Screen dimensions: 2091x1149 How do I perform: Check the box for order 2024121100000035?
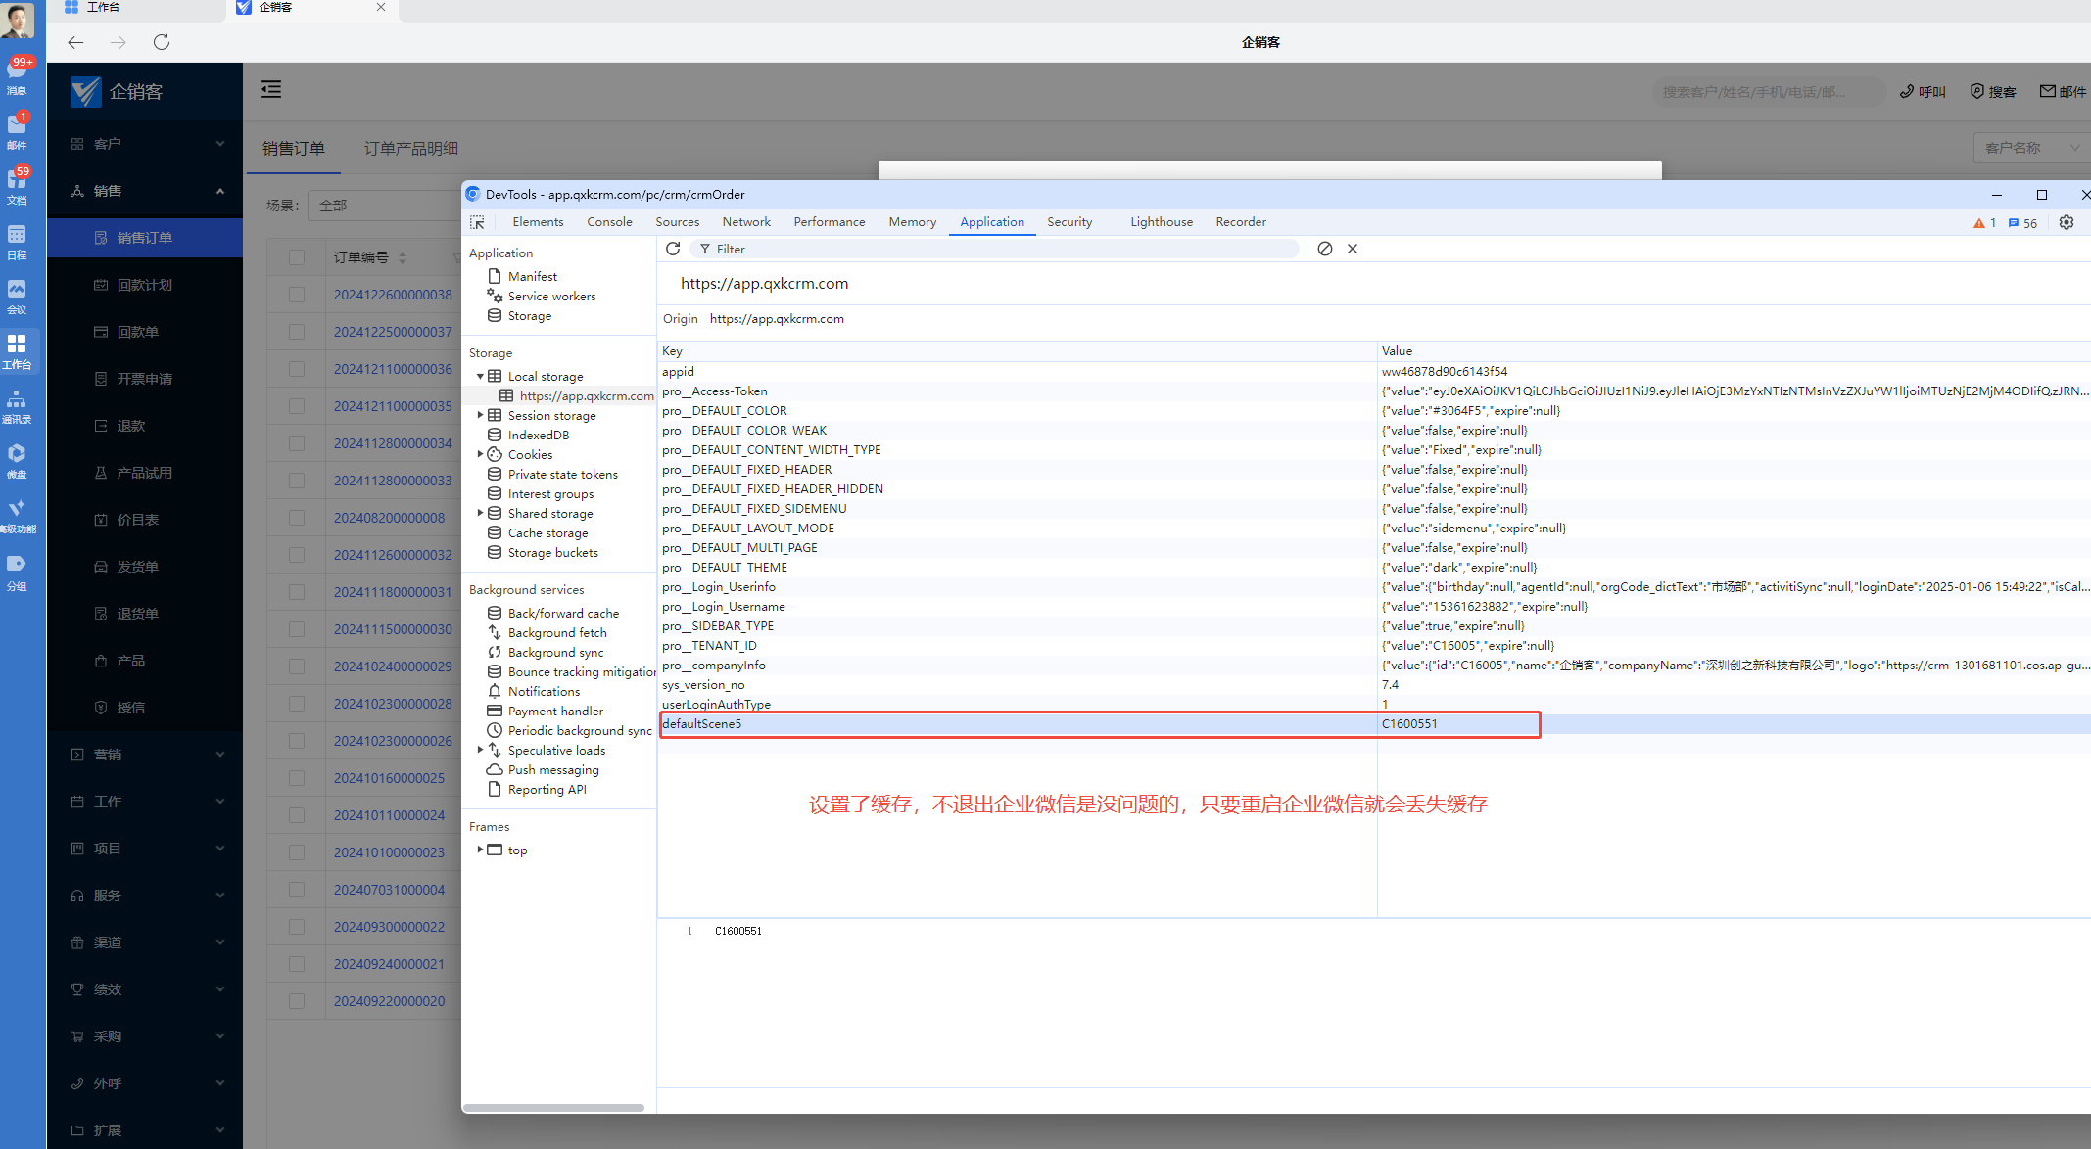(x=297, y=406)
